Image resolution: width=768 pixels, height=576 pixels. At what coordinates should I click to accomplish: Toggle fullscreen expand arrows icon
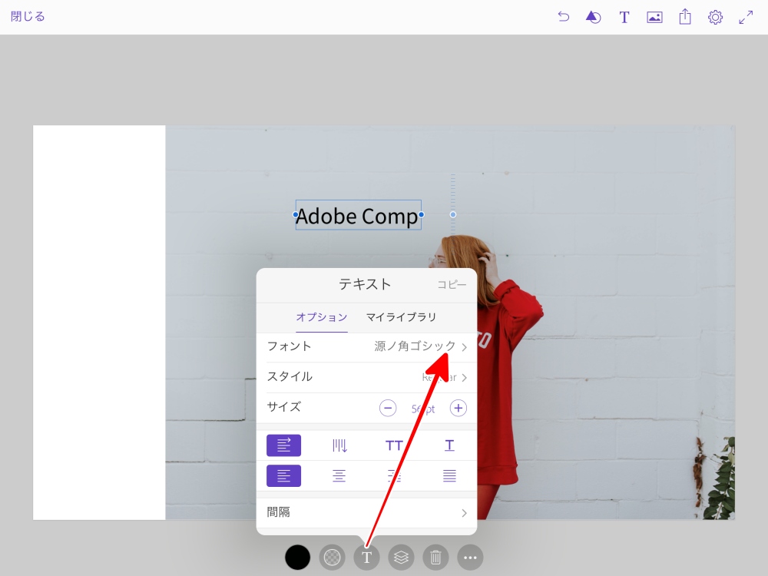[x=746, y=18]
